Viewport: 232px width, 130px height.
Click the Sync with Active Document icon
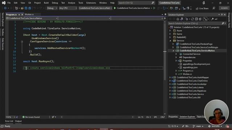(192, 19)
